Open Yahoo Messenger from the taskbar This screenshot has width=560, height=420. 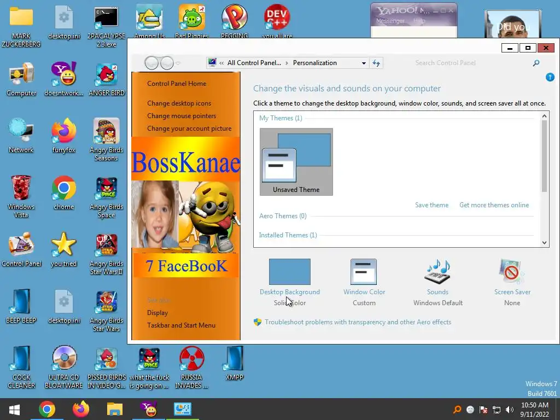149,409
